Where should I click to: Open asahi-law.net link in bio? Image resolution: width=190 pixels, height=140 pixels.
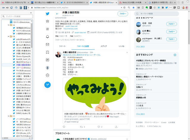(71, 26)
